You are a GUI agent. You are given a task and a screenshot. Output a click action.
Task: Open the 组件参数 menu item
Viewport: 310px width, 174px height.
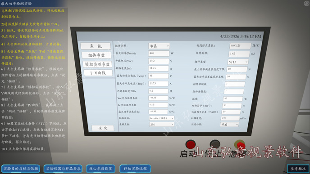(x=96, y=55)
